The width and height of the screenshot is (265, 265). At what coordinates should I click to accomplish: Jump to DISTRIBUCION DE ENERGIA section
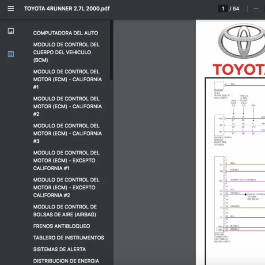click(x=66, y=261)
